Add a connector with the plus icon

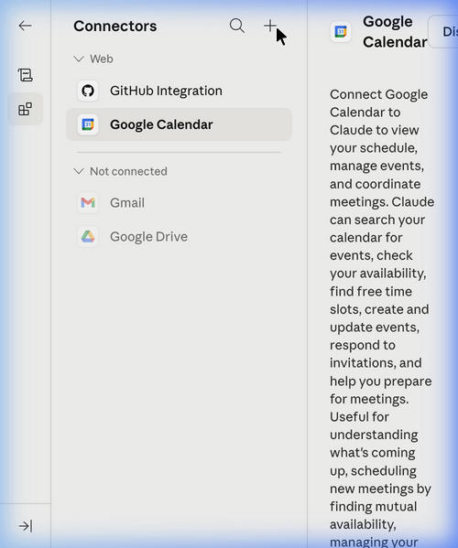click(x=269, y=26)
